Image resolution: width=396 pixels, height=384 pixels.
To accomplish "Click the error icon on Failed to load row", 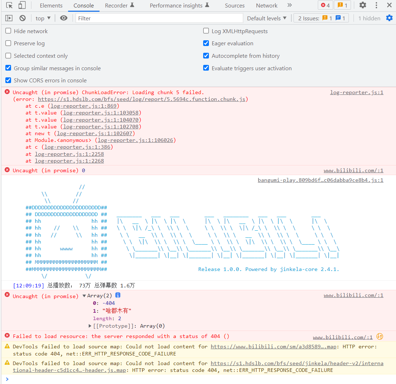I will click(7, 336).
